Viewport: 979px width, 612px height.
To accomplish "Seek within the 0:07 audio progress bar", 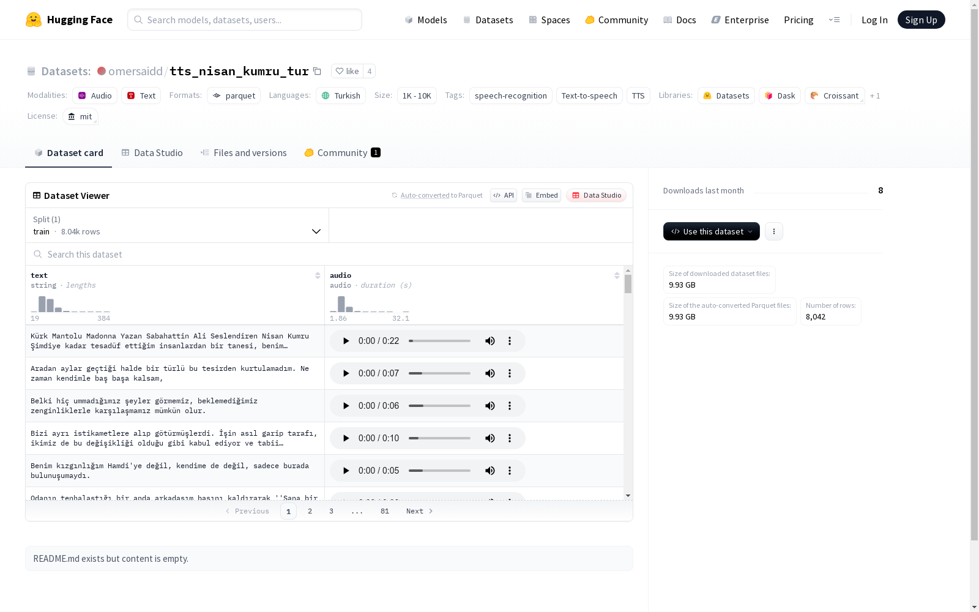I will [x=440, y=373].
